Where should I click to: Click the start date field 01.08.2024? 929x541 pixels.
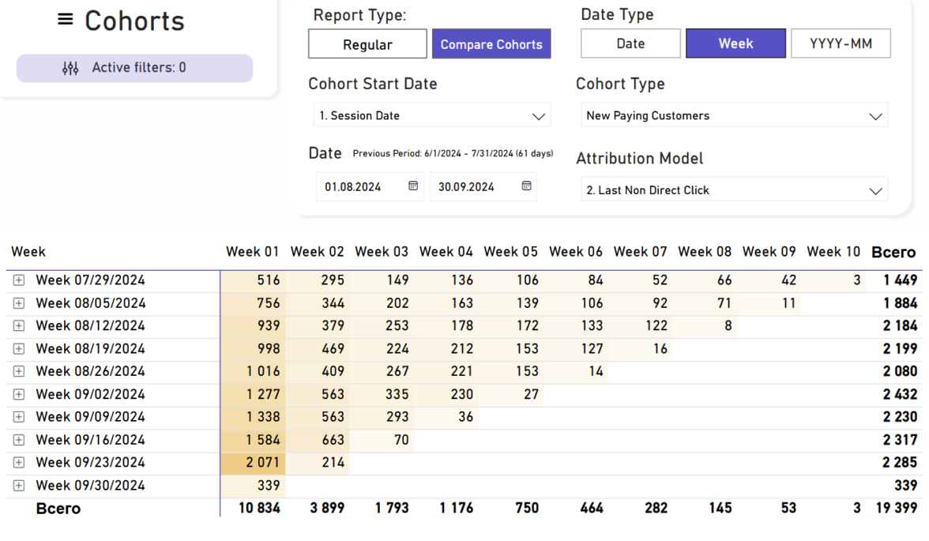coord(354,187)
